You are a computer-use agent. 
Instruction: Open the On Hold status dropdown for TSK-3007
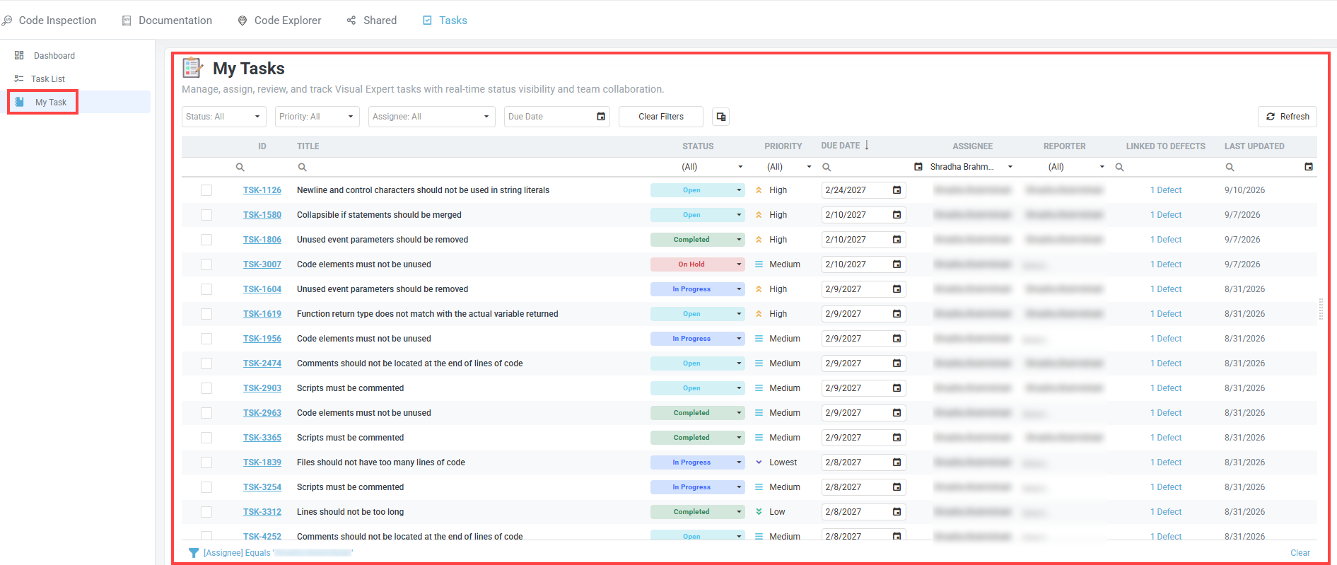(x=697, y=264)
